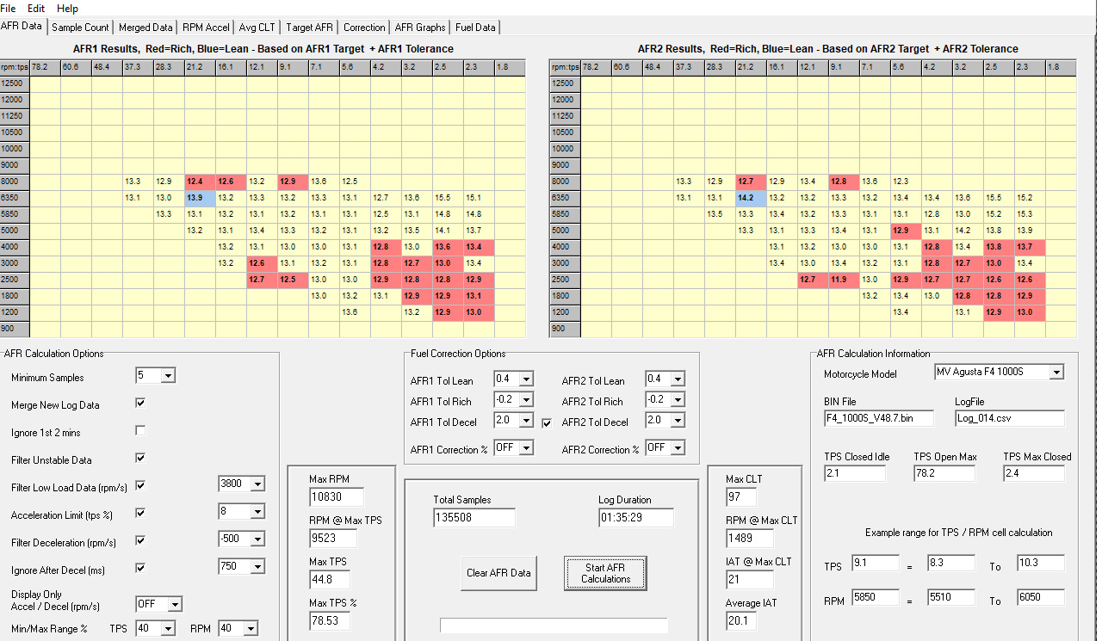Open the File menu
The image size is (1102, 641).
click(9, 8)
